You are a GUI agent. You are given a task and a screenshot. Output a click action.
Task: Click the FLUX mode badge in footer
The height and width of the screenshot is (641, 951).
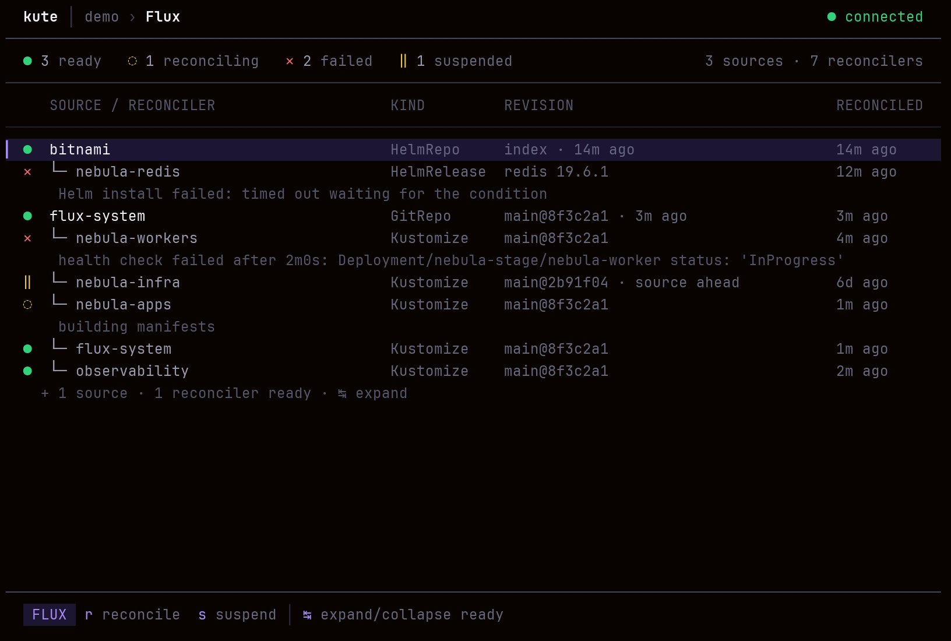(x=50, y=615)
